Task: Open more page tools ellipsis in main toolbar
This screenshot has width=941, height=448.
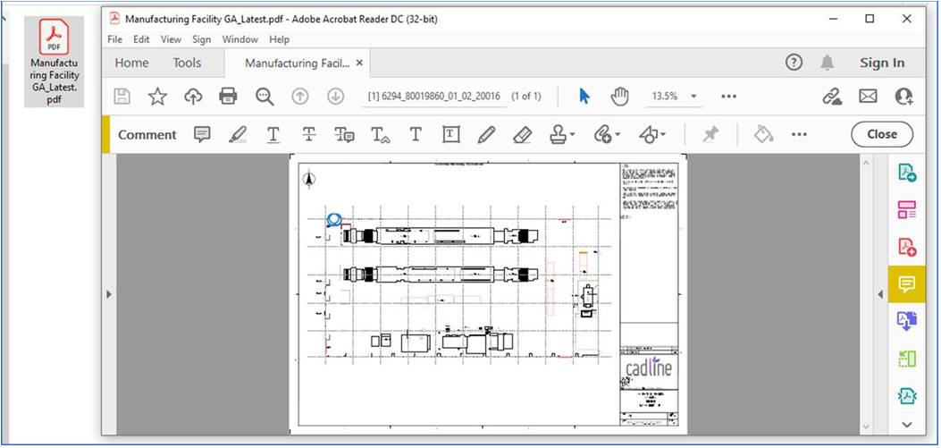Action: [x=728, y=96]
